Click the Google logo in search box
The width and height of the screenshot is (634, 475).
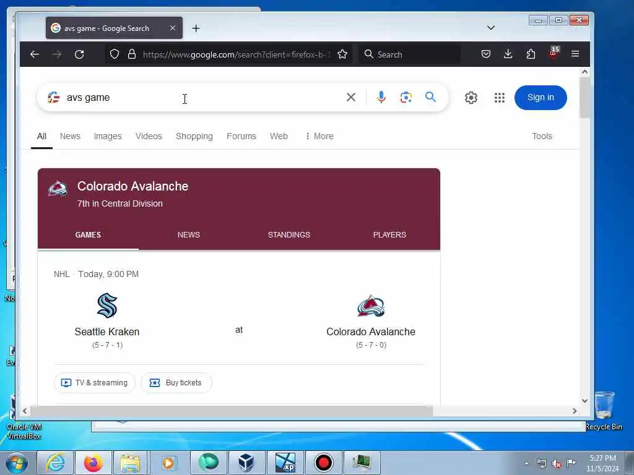pyautogui.click(x=53, y=97)
